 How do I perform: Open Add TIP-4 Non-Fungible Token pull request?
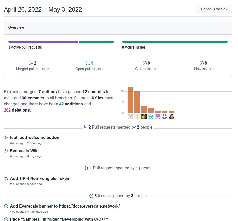tap(39, 179)
